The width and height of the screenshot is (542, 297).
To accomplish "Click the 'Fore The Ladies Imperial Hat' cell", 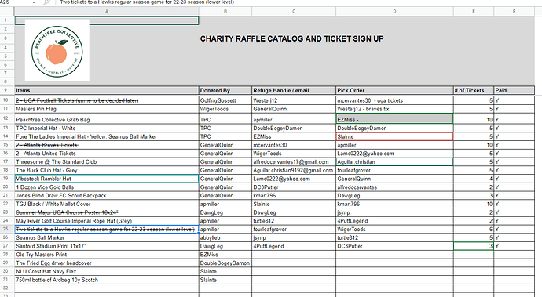I will [107, 136].
